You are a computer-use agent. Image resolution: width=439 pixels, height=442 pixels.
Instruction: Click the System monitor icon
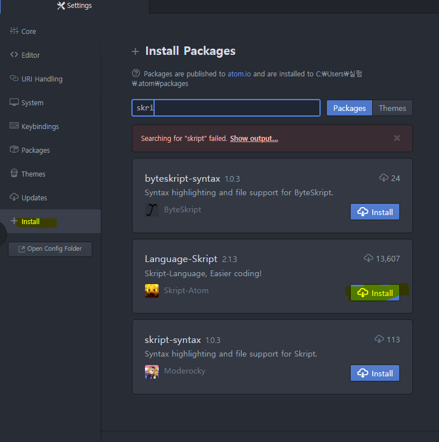click(14, 102)
